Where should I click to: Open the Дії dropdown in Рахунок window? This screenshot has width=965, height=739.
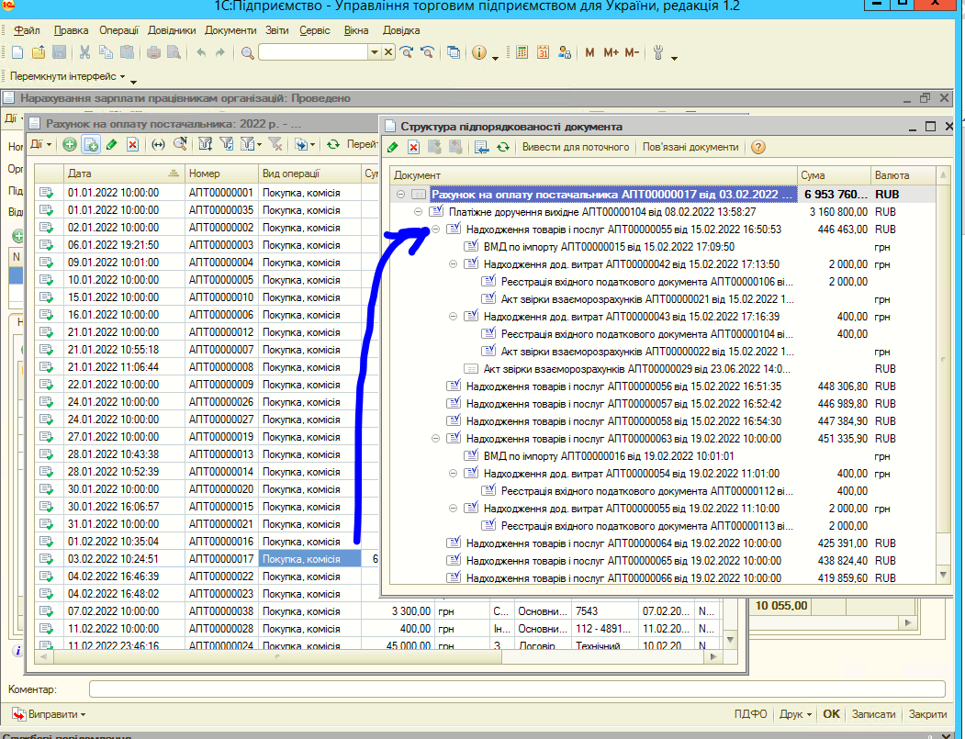(41, 145)
